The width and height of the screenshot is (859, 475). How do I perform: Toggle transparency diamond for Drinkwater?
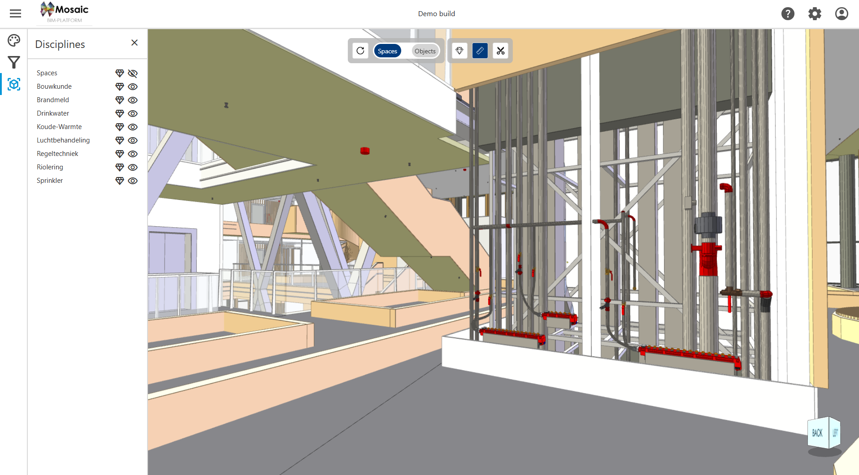(x=120, y=113)
